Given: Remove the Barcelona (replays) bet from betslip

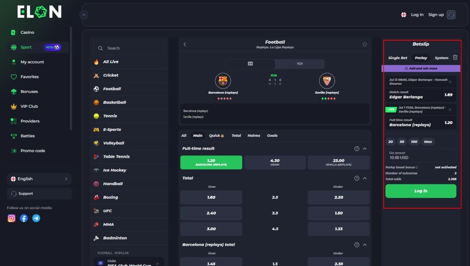Looking at the screenshot, I should [x=450, y=110].
